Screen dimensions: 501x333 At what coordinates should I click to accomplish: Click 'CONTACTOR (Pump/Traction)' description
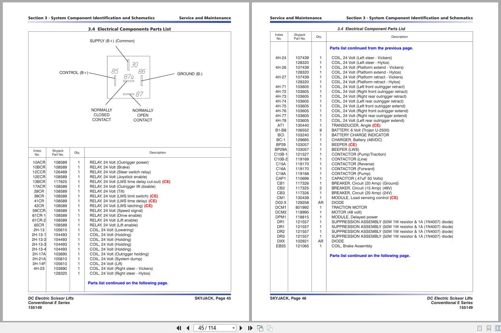point(359,154)
